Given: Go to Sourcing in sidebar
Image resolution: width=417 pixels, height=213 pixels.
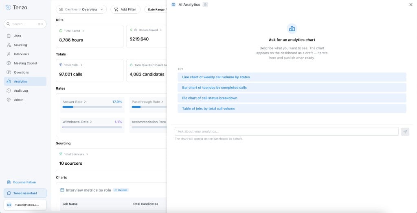Looking at the screenshot, I should coord(25,45).
